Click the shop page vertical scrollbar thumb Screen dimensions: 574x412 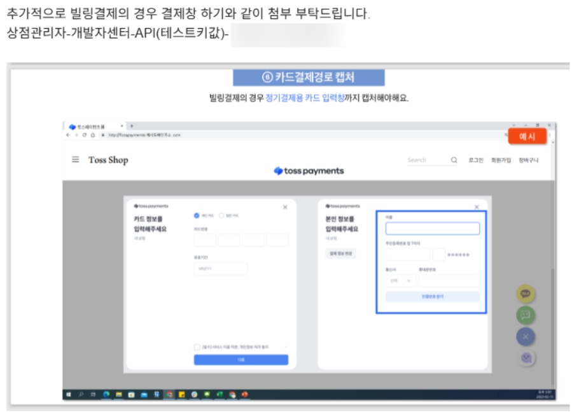(x=552, y=326)
